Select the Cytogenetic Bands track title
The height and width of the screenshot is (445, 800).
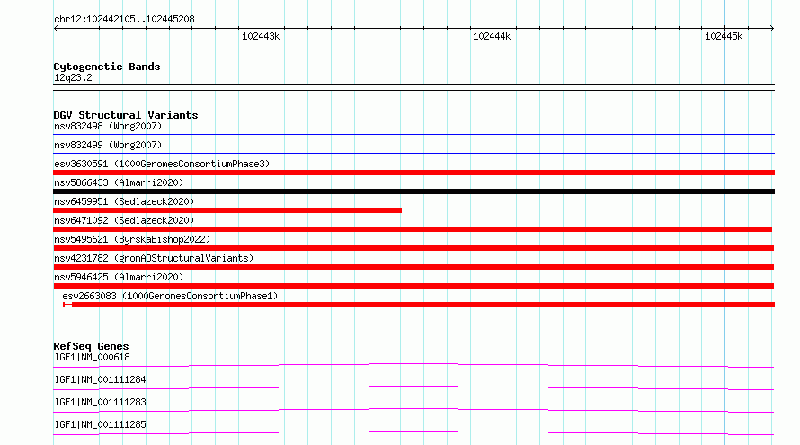pyautogui.click(x=107, y=67)
